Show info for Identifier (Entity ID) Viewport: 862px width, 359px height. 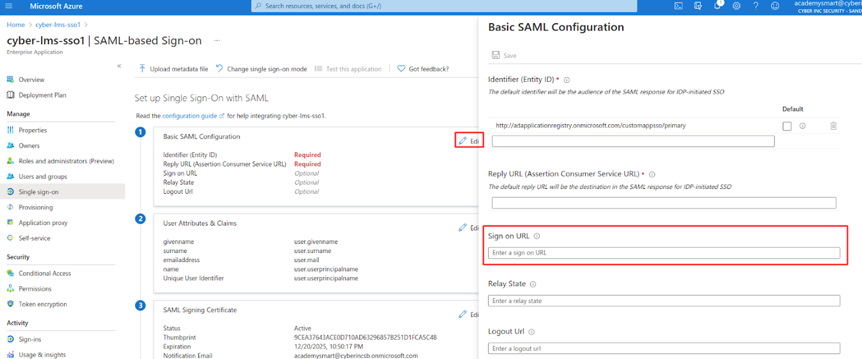click(x=567, y=80)
